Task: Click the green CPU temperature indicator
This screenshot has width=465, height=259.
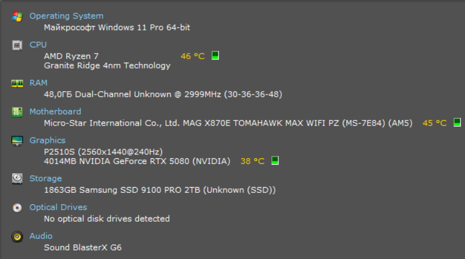Action: click(x=216, y=56)
